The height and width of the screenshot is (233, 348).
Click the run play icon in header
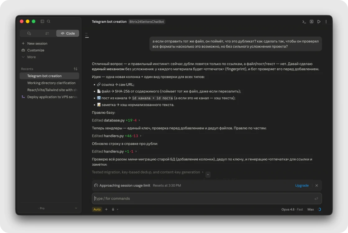coord(319,21)
